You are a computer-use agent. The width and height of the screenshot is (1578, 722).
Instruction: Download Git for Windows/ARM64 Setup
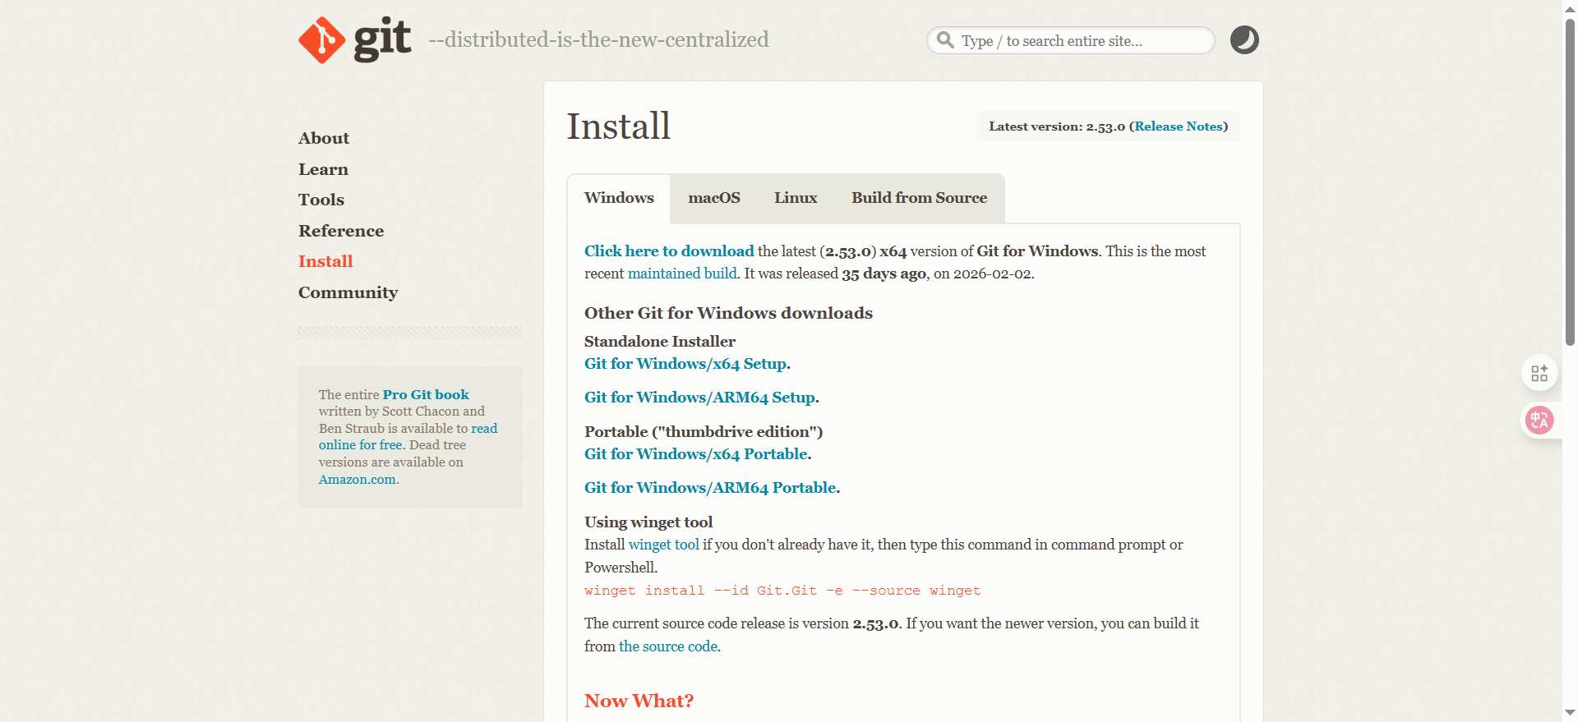click(x=700, y=398)
